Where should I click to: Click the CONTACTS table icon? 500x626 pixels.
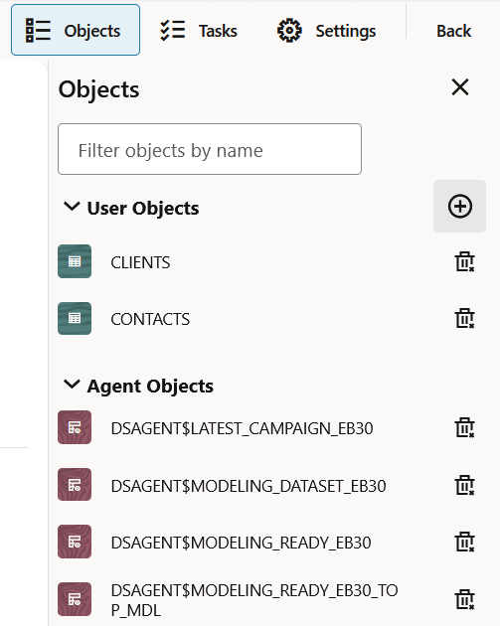[75, 318]
